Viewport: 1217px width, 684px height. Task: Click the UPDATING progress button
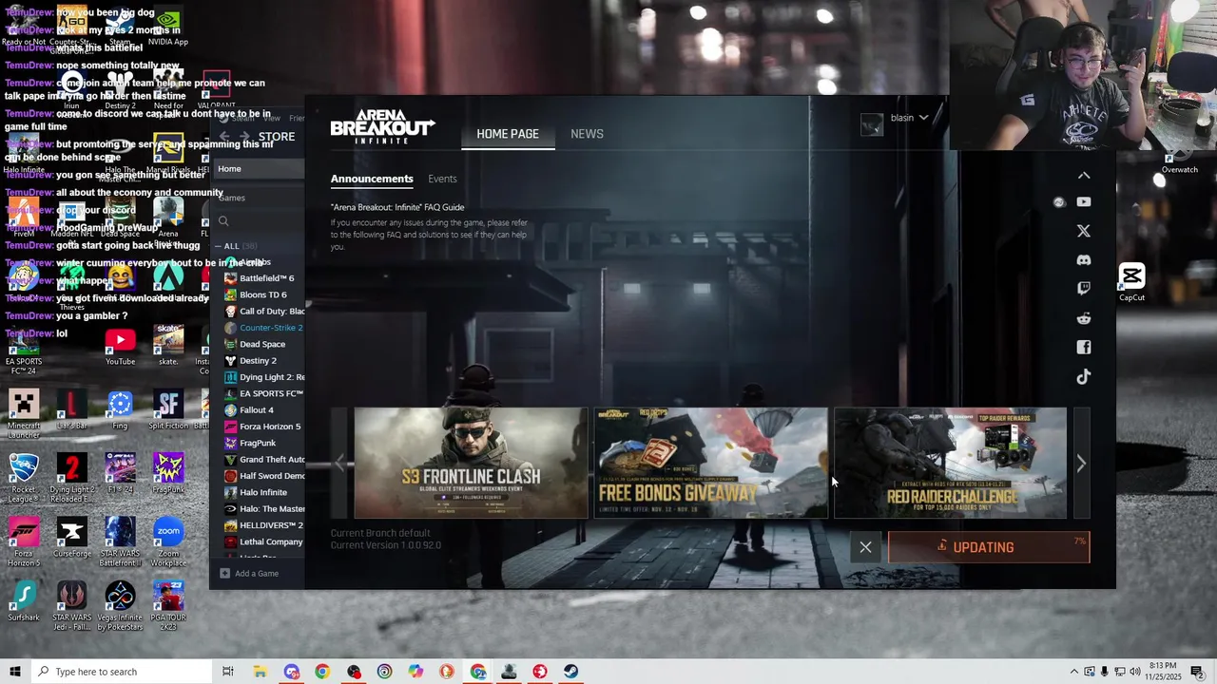click(989, 547)
